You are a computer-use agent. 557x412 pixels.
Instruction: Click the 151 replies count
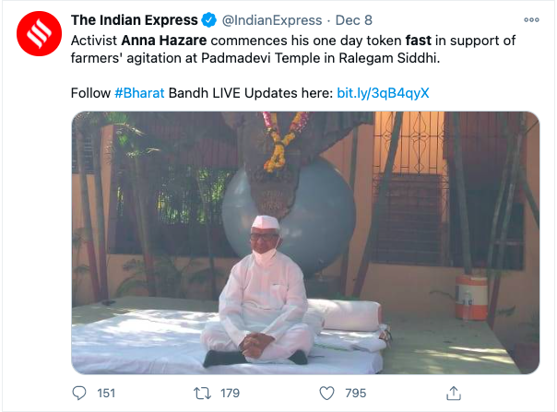[106, 393]
